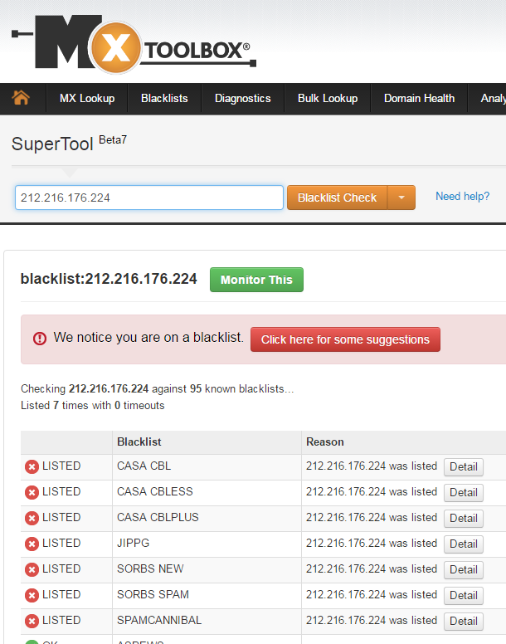Click red X icon on CASA CBL row
The width and height of the screenshot is (506, 644).
[32, 467]
